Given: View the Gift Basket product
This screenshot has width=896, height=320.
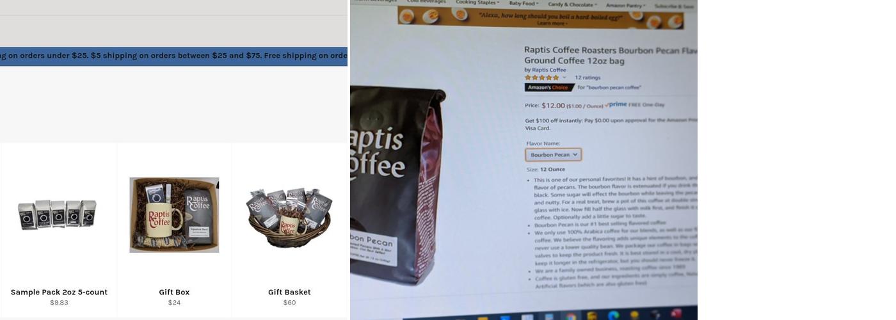Looking at the screenshot, I should (x=289, y=292).
